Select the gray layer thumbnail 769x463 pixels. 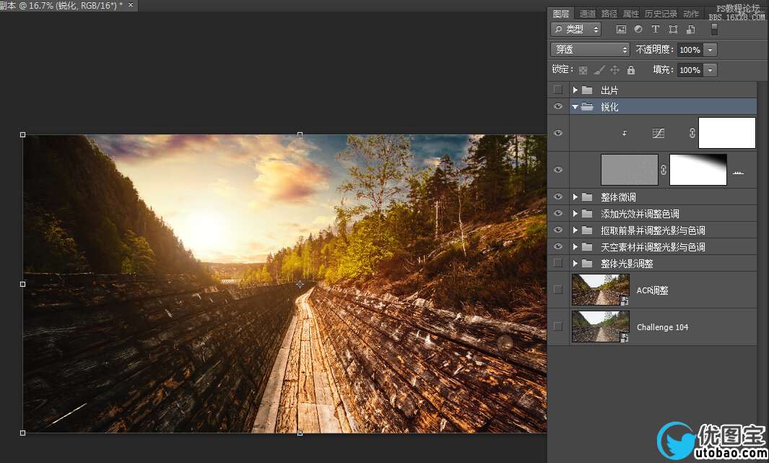(x=629, y=170)
